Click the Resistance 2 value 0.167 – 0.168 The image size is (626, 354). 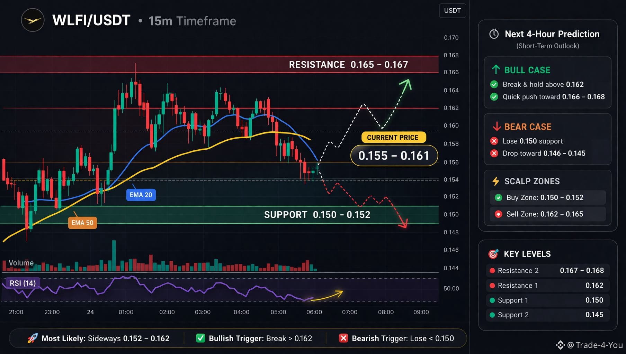(x=582, y=271)
